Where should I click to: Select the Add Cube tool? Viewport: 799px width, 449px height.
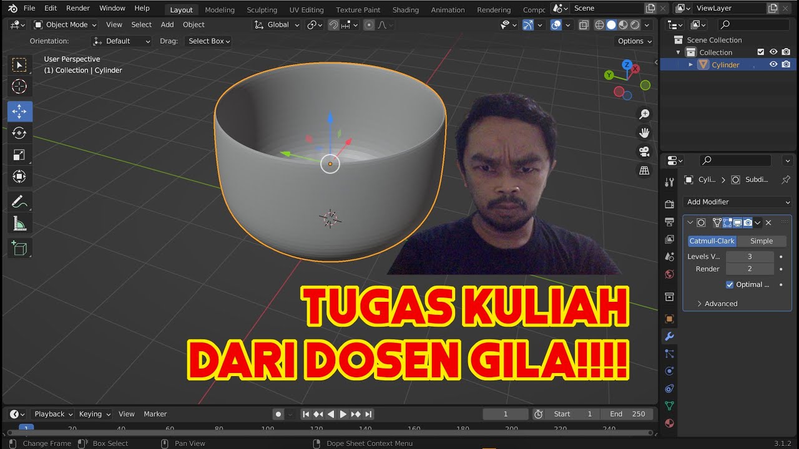pos(19,248)
